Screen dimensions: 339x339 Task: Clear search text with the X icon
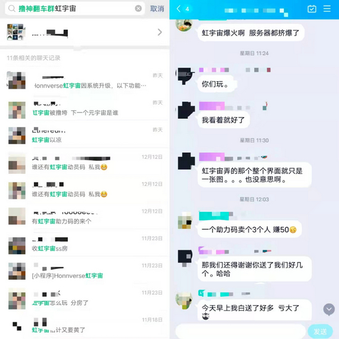tap(138, 9)
